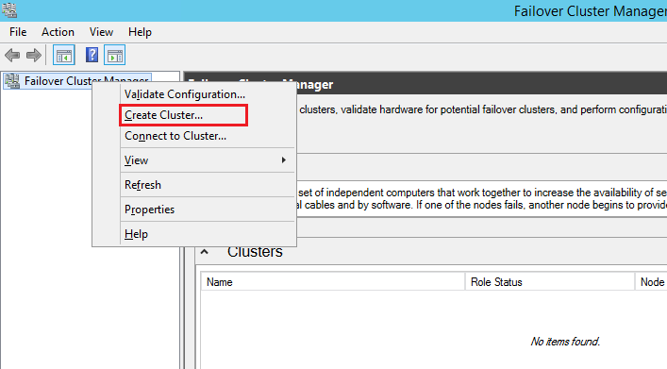Toggle the Show/Hide Console Tree icon

(64, 55)
